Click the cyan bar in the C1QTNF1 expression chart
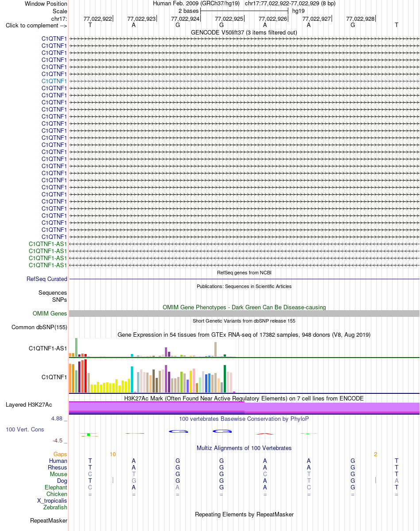Image resolution: width=420 pixels, height=531 pixels. [x=132, y=379]
